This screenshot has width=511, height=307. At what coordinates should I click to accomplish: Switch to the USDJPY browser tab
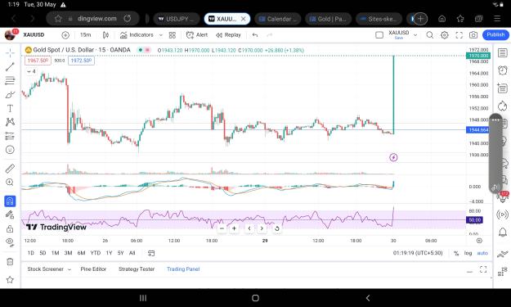(177, 19)
